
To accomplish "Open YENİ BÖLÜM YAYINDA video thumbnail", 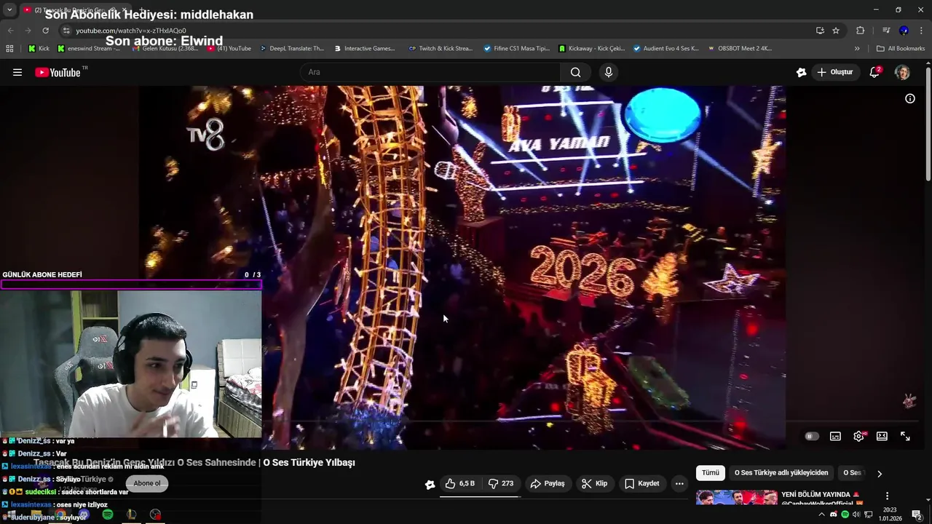I will coord(736,498).
